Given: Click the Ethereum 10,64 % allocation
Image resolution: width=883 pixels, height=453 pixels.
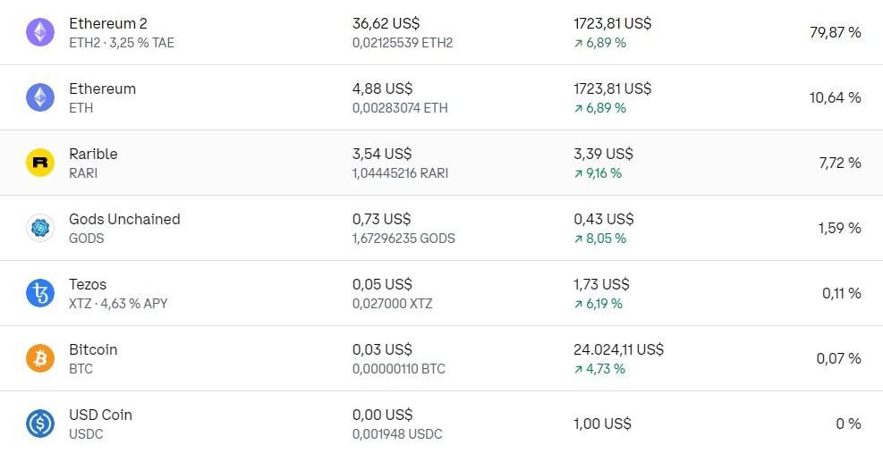Looking at the screenshot, I should click(836, 98).
